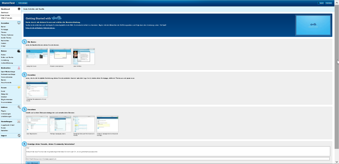The image size is (339, 164).
Task: Open the Banner settings link
Action: point(3,27)
